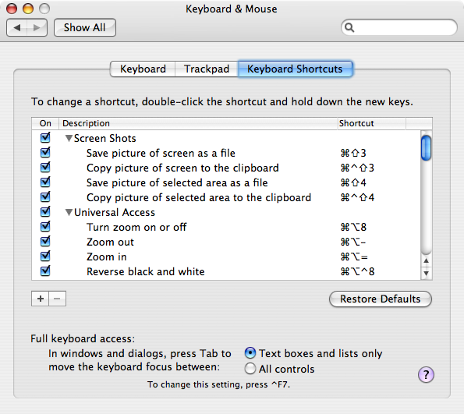The height and width of the screenshot is (414, 464).
Task: Click the ⌘^⇧4 shortcut value
Action: tap(357, 198)
